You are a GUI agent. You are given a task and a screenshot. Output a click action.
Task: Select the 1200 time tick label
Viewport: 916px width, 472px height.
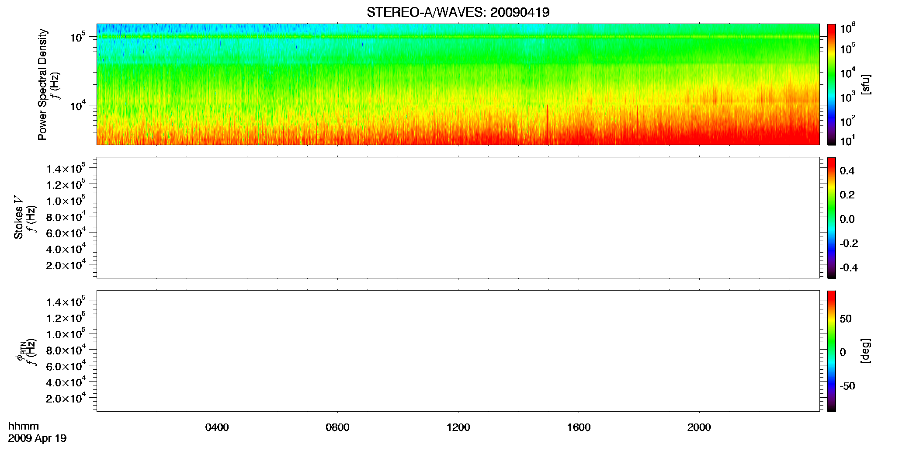(458, 427)
